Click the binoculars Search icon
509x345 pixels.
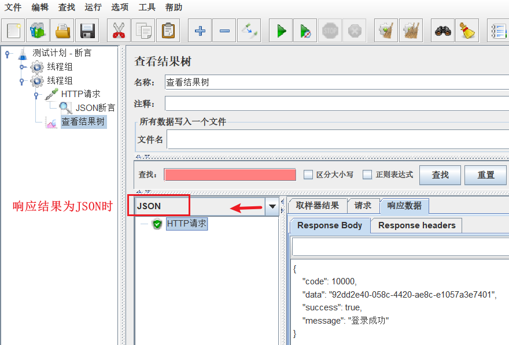[443, 31]
